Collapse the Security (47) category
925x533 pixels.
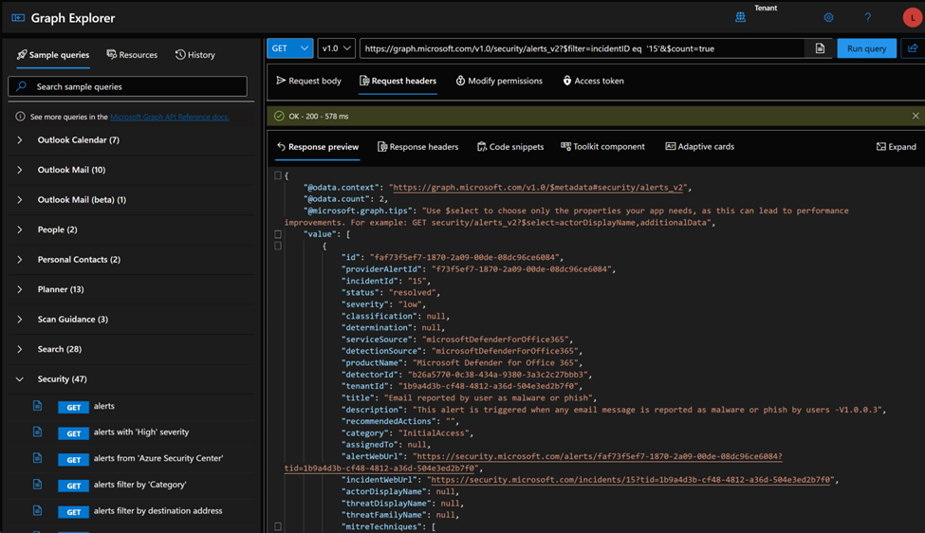point(20,379)
